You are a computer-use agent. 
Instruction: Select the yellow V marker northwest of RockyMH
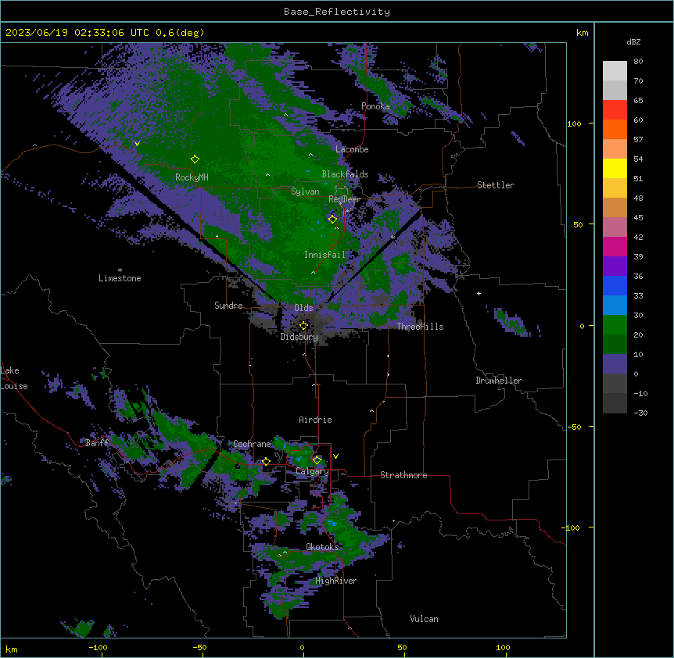(x=137, y=144)
